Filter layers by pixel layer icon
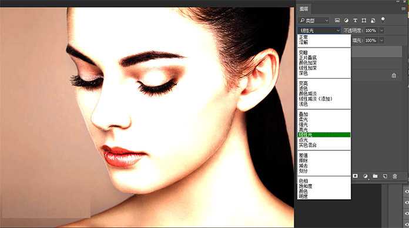The image size is (409, 228). pyautogui.click(x=337, y=21)
